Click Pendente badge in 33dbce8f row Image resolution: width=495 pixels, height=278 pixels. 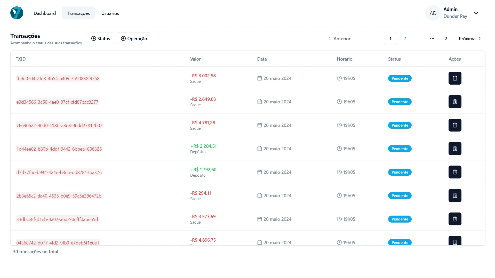(400, 219)
